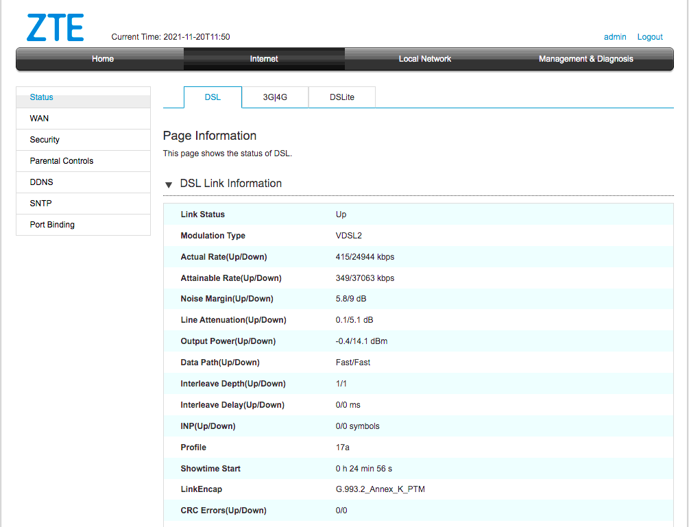Screen dimensions: 689x527
Task: Click the DSL Link Information heading
Action: (230, 184)
